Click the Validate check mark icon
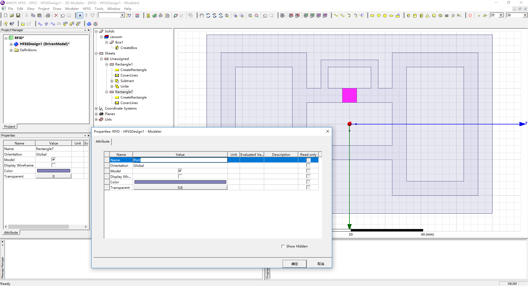528x286 pixels. click(155, 15)
